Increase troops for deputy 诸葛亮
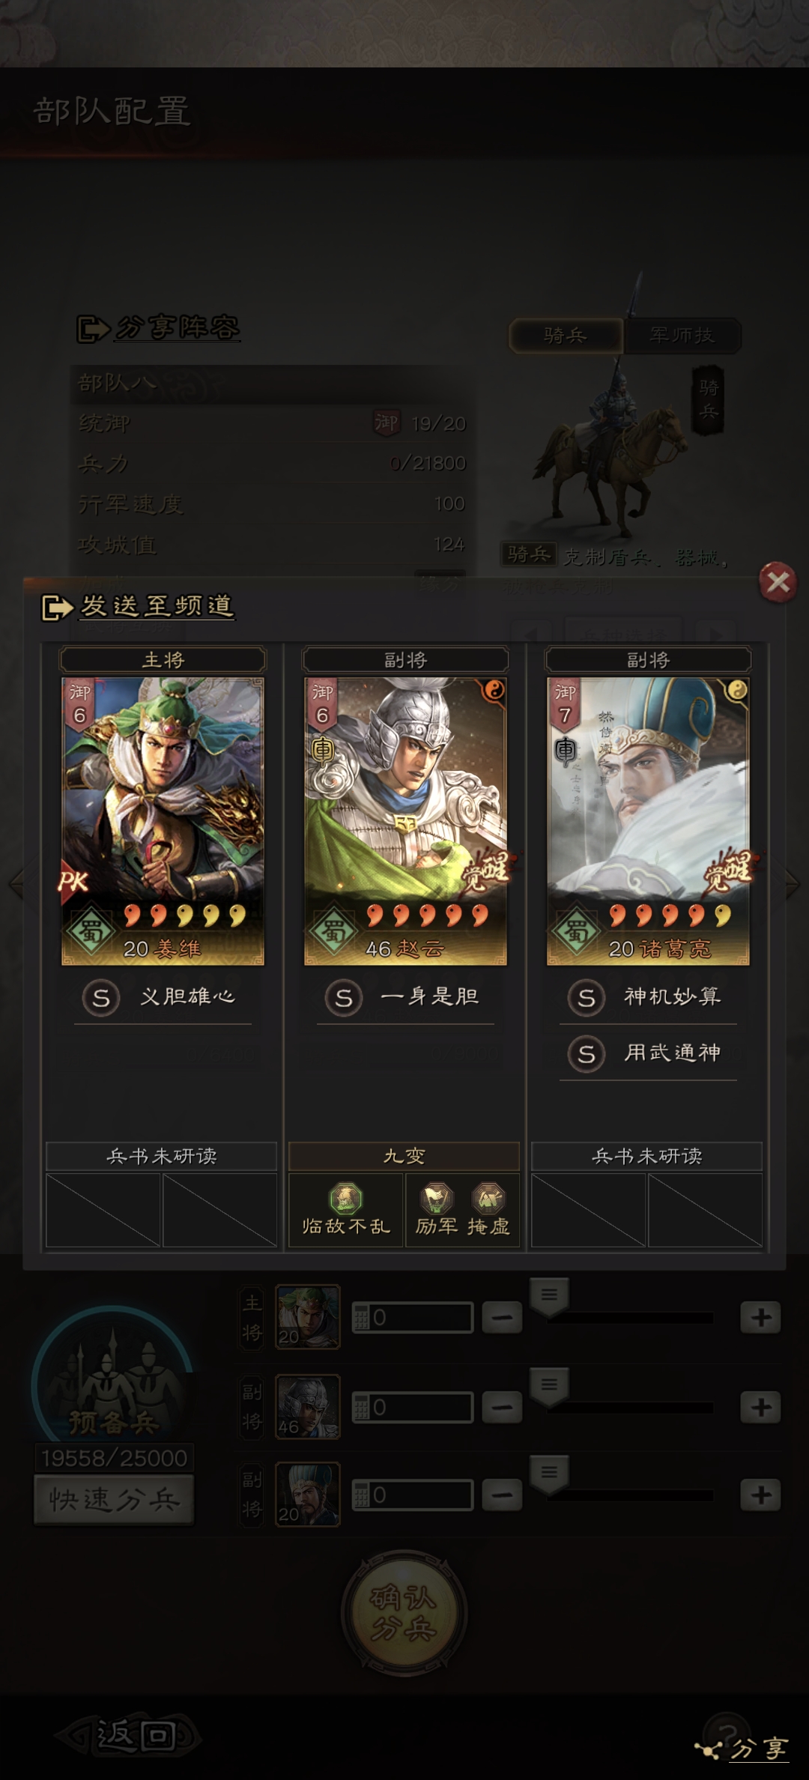This screenshot has width=809, height=1780. 760,1495
